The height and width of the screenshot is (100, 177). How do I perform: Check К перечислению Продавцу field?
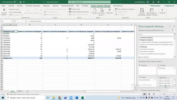(139, 42)
